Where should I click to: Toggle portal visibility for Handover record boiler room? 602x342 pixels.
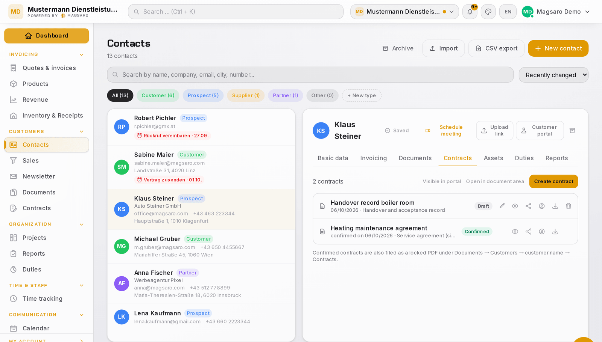(x=542, y=206)
